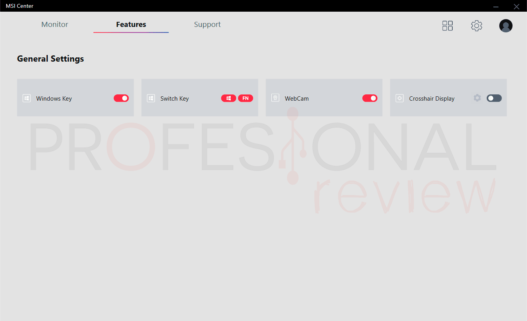This screenshot has width=527, height=321.
Task: Toggle the Switch Key FN button
Action: click(246, 98)
